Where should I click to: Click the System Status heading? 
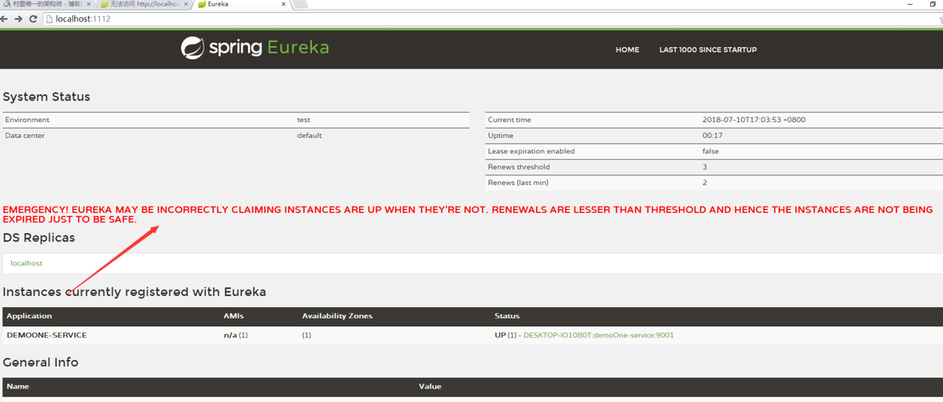pos(47,96)
